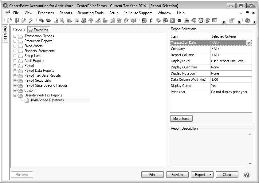
Task: Click the Data Column Width value 1.00
Action: pyautogui.click(x=214, y=79)
